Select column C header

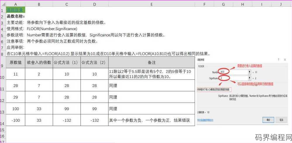[67, 4]
